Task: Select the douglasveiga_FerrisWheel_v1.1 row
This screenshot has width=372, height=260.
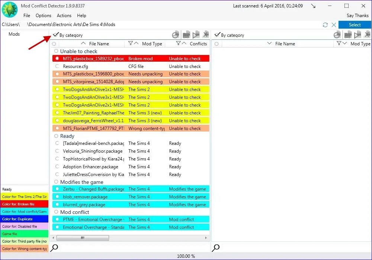Action: pyautogui.click(x=131, y=120)
